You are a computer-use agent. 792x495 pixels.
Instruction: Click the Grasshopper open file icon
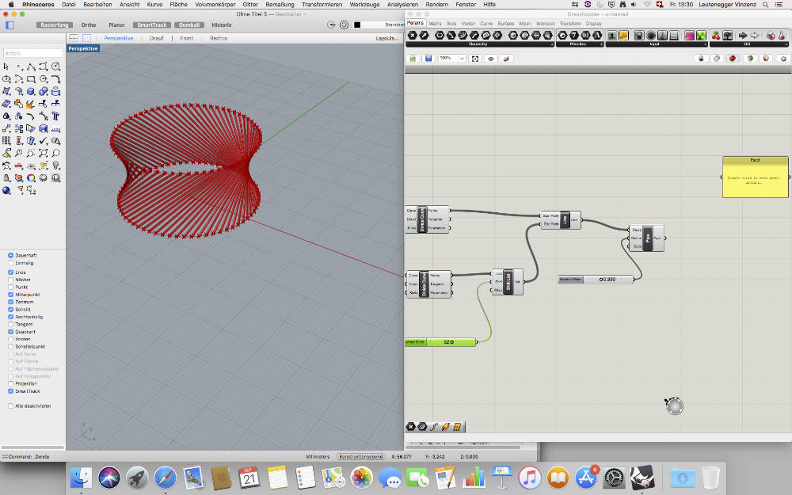pyautogui.click(x=413, y=59)
